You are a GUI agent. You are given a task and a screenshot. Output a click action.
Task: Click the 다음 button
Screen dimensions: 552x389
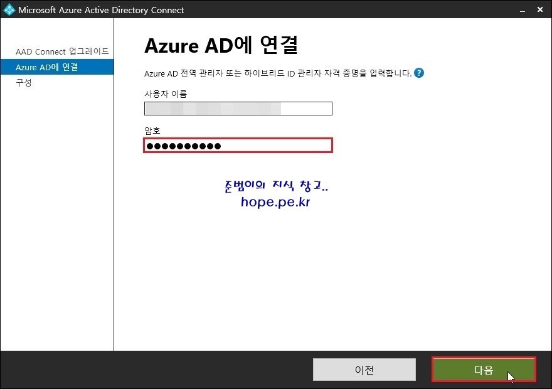click(x=484, y=370)
